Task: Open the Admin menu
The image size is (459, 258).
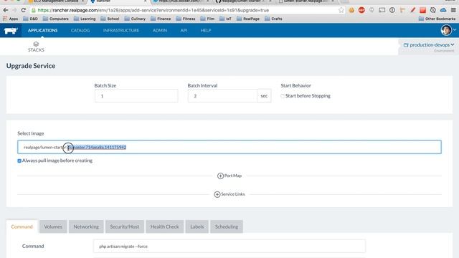Action: click(160, 30)
